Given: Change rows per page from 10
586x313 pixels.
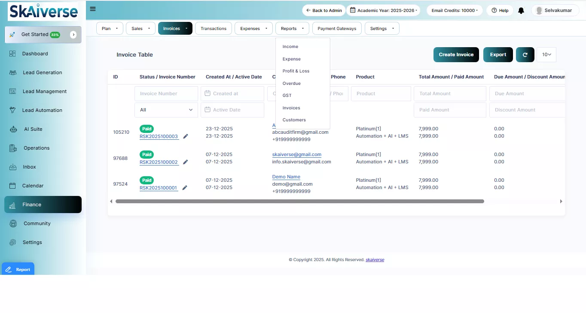Looking at the screenshot, I should pyautogui.click(x=546, y=55).
